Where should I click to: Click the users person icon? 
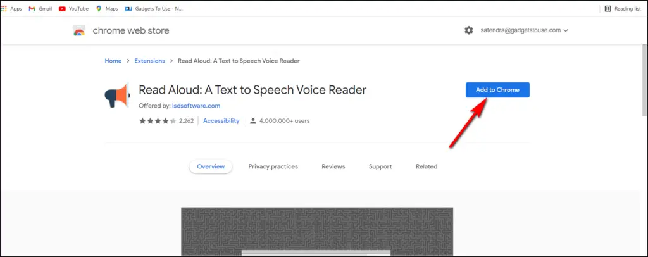[253, 121]
